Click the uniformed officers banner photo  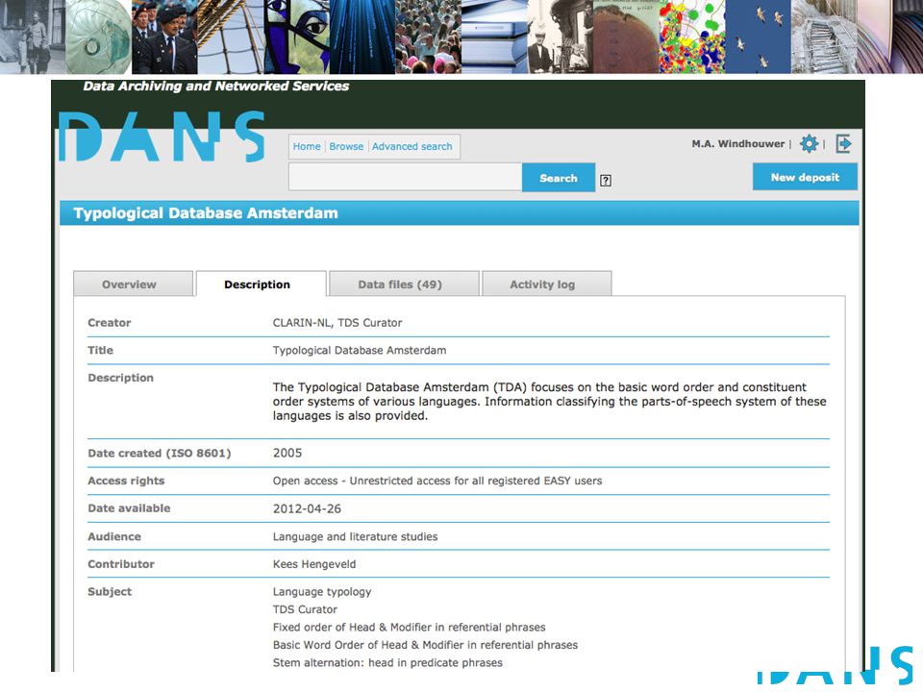(164, 37)
